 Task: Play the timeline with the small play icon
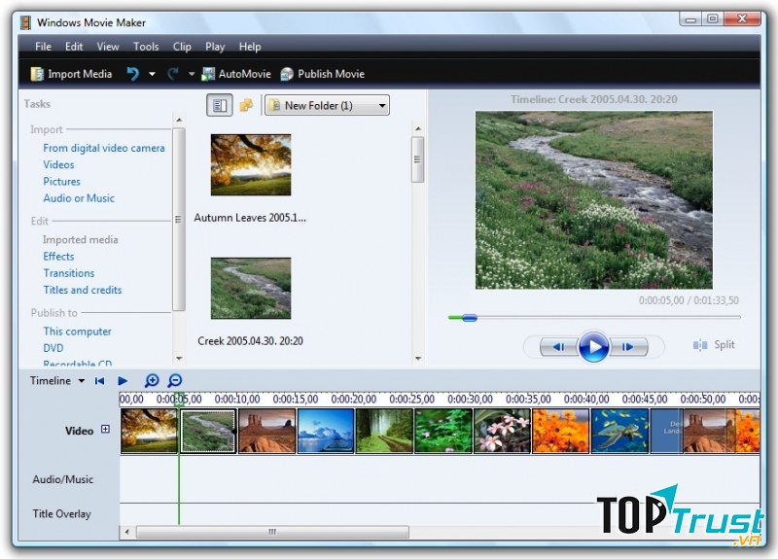pyautogui.click(x=123, y=381)
